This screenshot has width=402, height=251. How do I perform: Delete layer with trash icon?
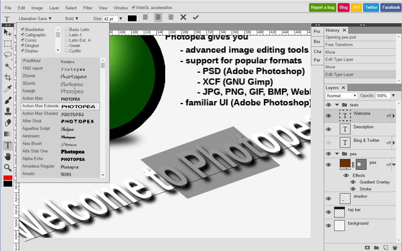[395, 248]
